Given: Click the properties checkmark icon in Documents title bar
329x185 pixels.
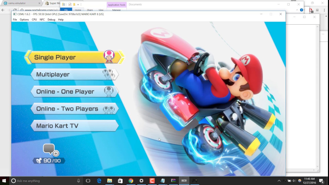Looking at the screenshot, I should click(70, 4).
